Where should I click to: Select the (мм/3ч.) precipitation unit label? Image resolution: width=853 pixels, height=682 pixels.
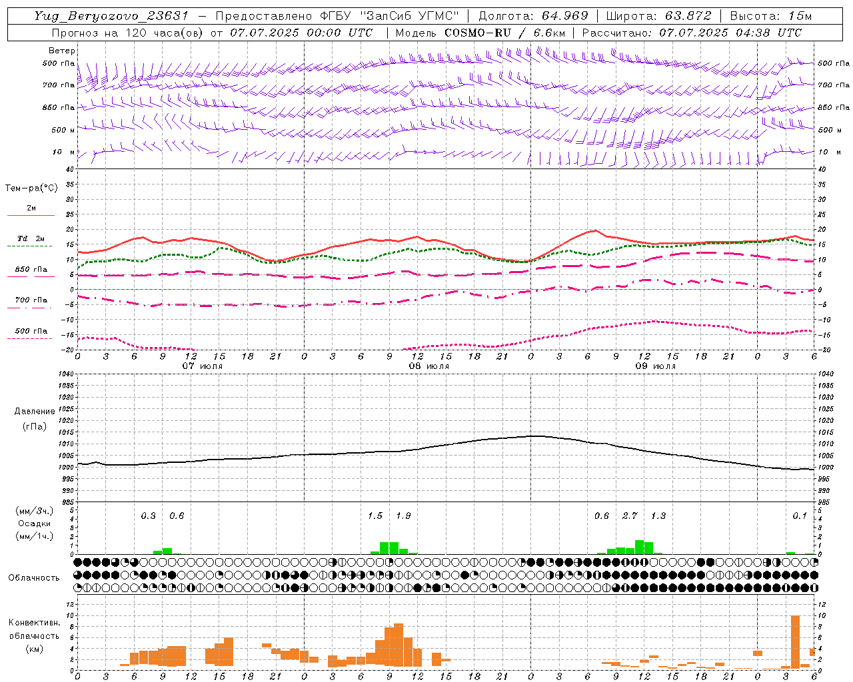(x=34, y=511)
